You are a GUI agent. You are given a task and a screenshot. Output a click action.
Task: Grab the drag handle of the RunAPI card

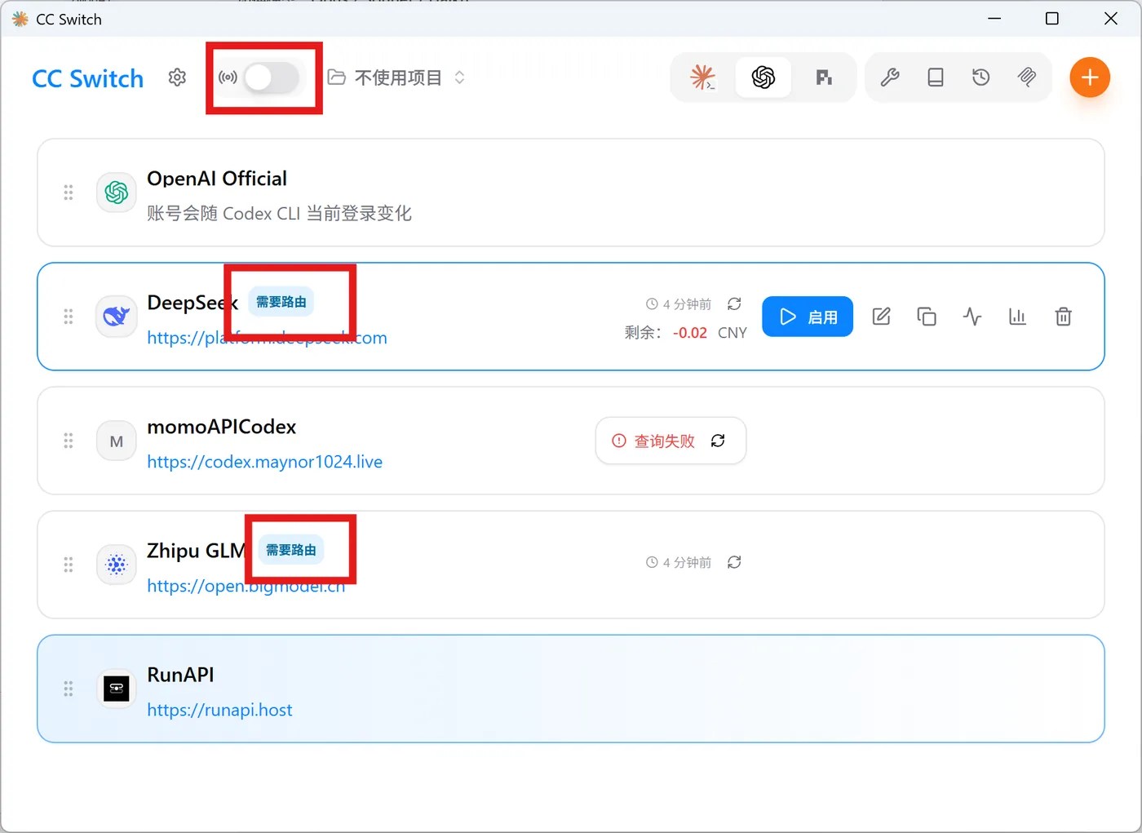click(69, 689)
